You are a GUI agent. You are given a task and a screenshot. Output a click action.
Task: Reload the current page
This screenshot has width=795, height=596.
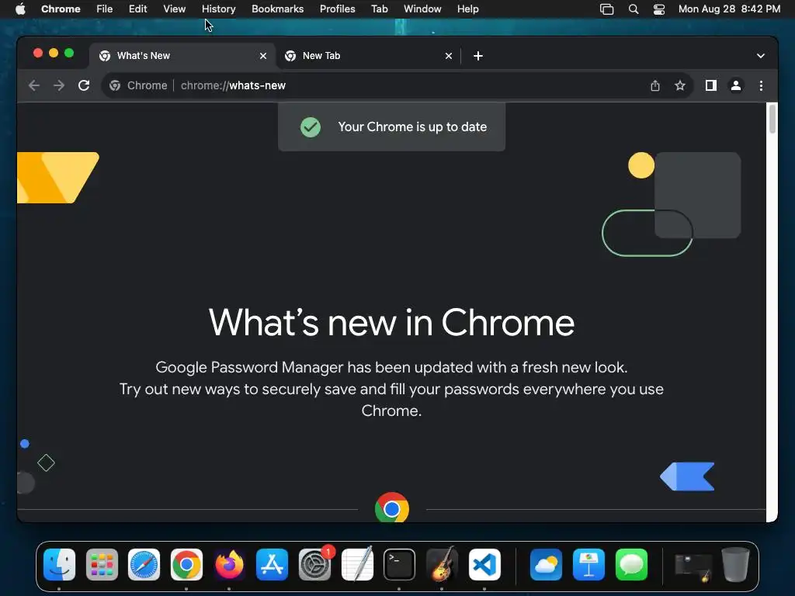pyautogui.click(x=84, y=85)
